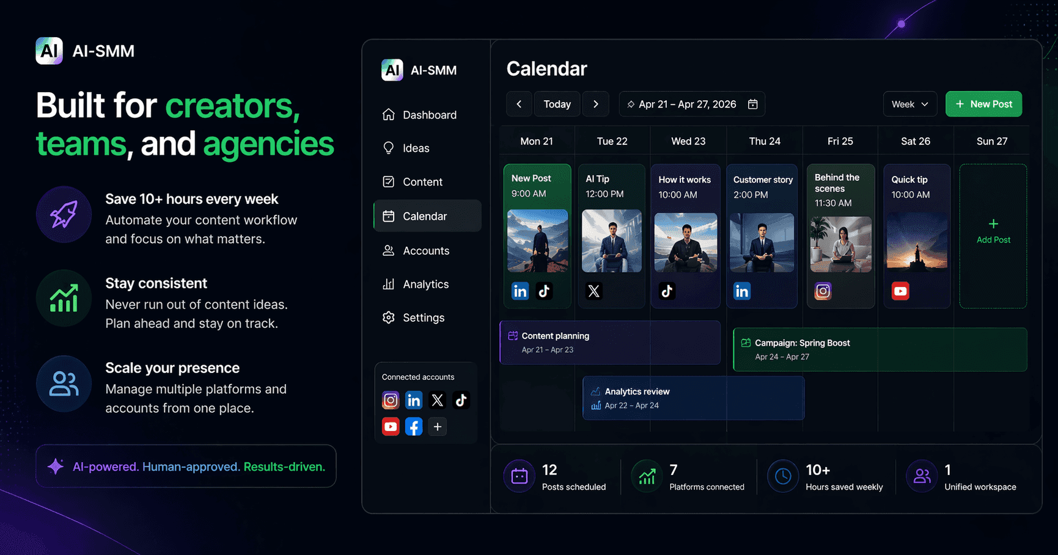The height and width of the screenshot is (555, 1058).
Task: Open the How it works post thumbnail
Action: (x=686, y=242)
